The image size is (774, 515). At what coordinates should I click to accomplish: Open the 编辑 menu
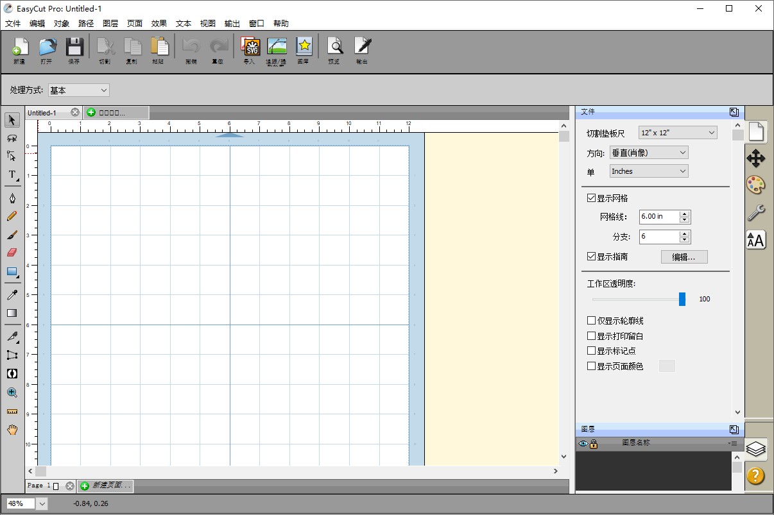[37, 23]
